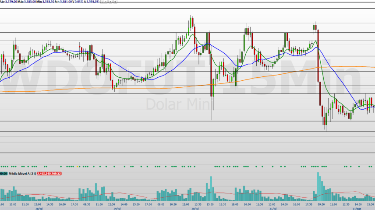
Task: Click the 15:00 time label on 30/jul
Action: (x=210, y=204)
